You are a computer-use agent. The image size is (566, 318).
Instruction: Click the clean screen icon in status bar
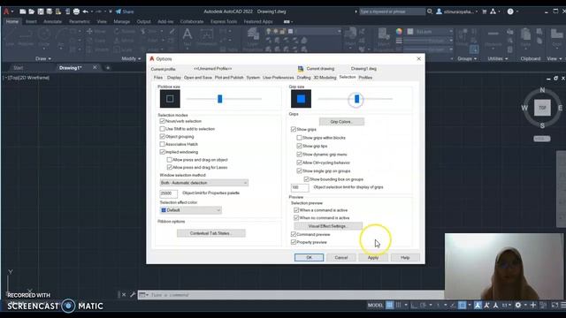click(x=555, y=305)
